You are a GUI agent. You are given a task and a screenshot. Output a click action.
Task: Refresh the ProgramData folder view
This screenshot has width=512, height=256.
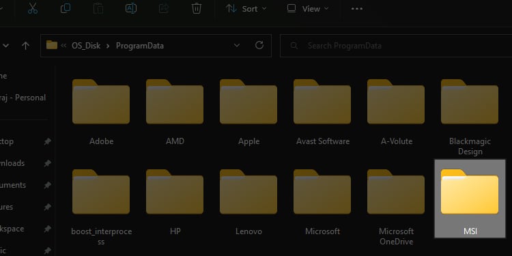[x=259, y=45]
